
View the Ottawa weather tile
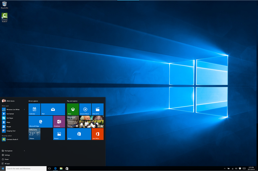(x=34, y=134)
